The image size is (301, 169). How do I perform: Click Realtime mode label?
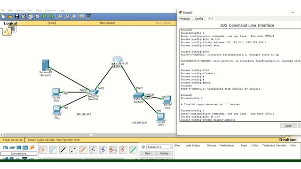pyautogui.click(x=287, y=139)
